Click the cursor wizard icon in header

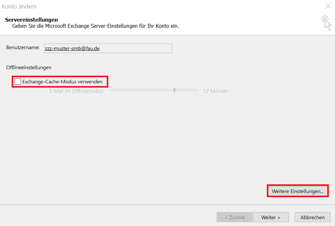coord(326,23)
